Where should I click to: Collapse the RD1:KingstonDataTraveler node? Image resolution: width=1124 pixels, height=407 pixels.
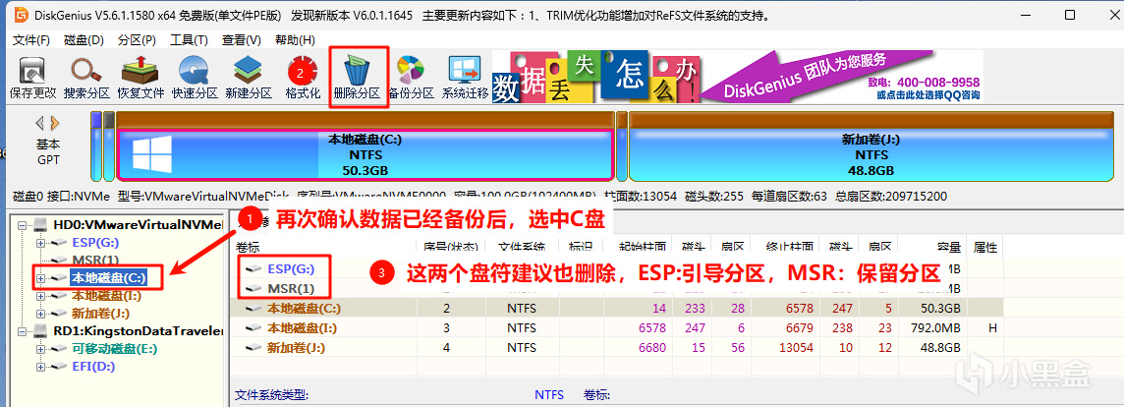point(24,331)
